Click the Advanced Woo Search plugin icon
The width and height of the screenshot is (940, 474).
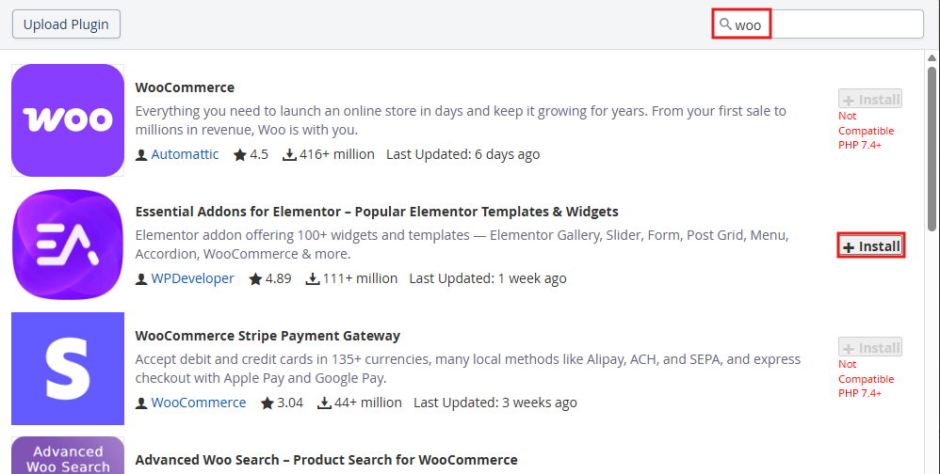[x=68, y=456]
